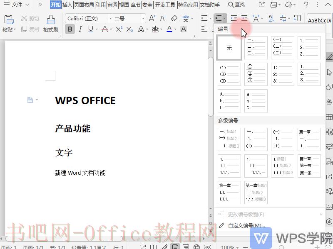Click the help question mark icon
333x249 pixels.
[306, 5]
